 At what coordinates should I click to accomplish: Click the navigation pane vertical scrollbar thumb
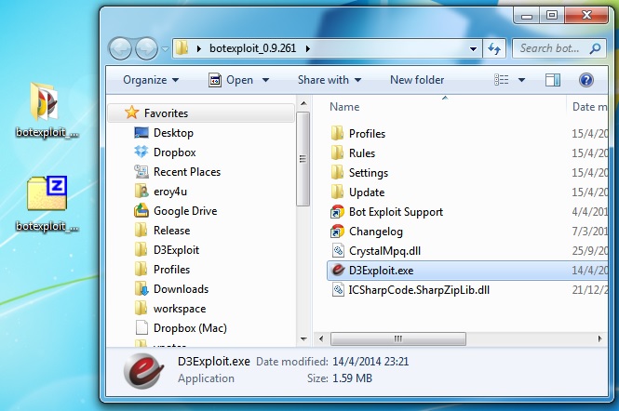tap(303, 159)
